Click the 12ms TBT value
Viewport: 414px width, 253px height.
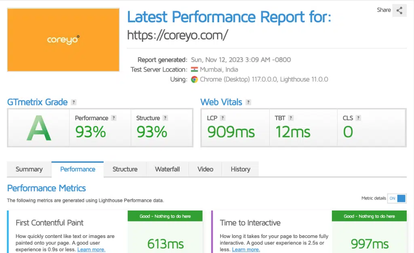click(x=293, y=132)
